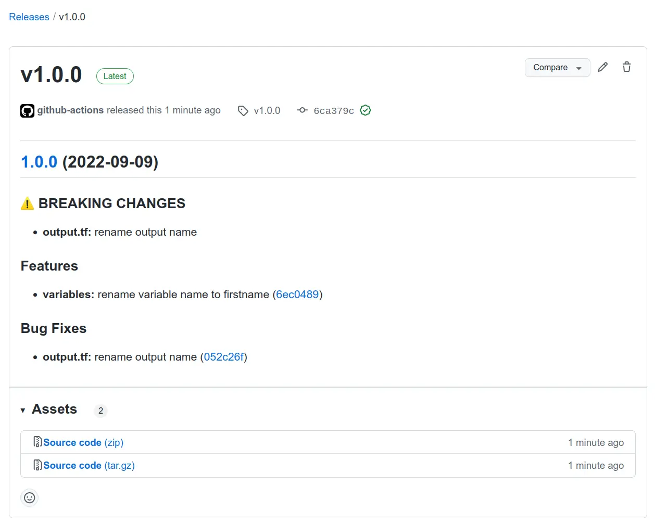Open commit link 6ec0489
Viewport: 655px width, 525px height.
(298, 294)
